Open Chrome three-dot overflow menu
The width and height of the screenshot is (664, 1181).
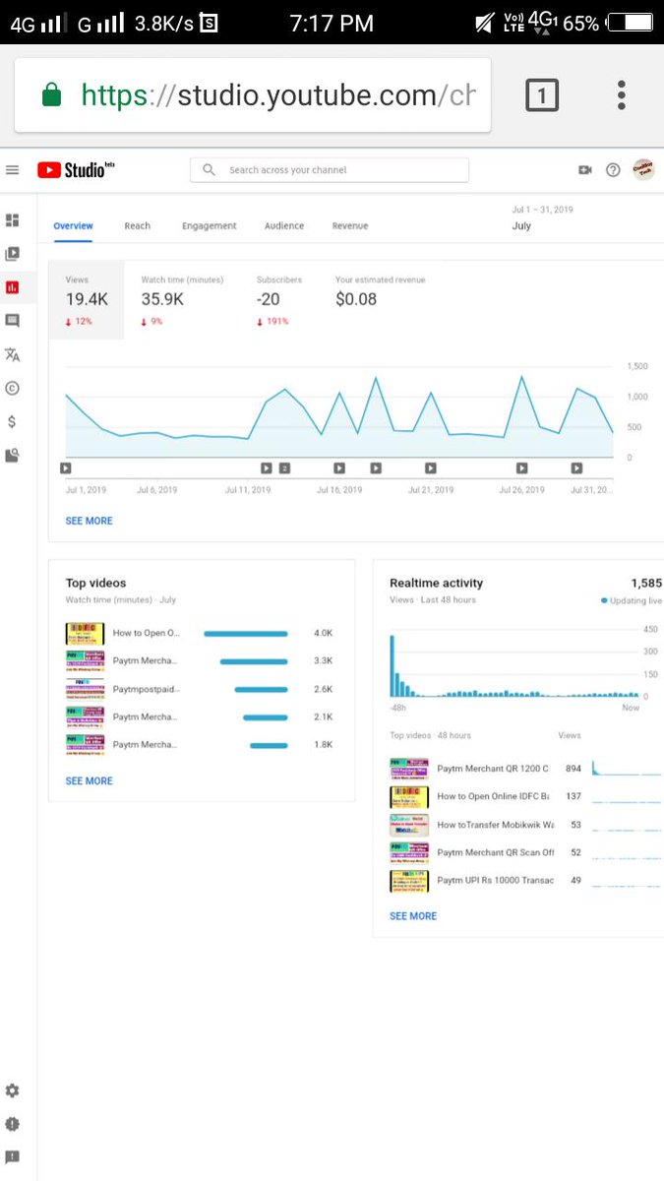(622, 94)
